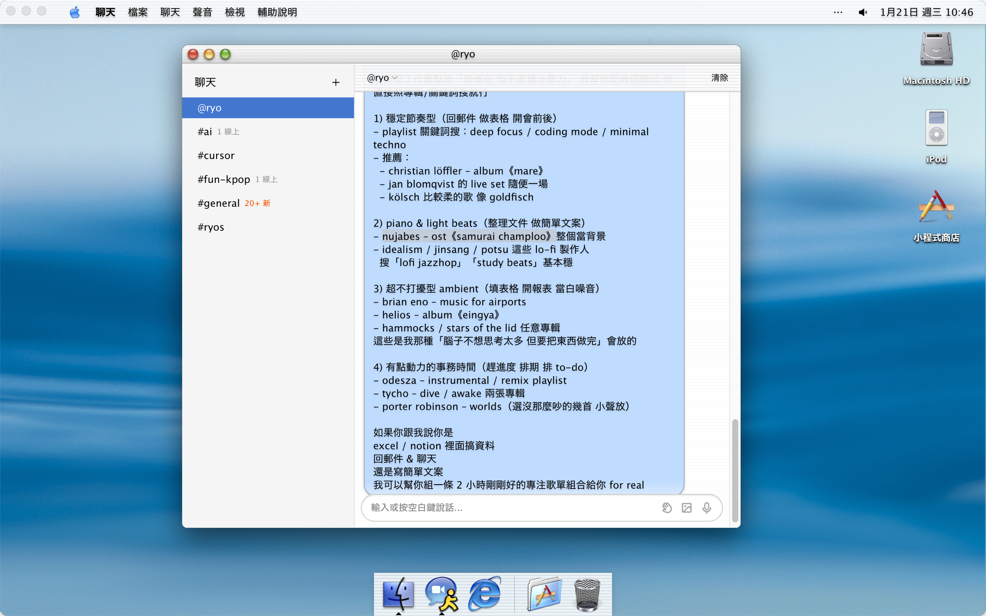Launch Internet Explorer from the dock

coord(485,594)
